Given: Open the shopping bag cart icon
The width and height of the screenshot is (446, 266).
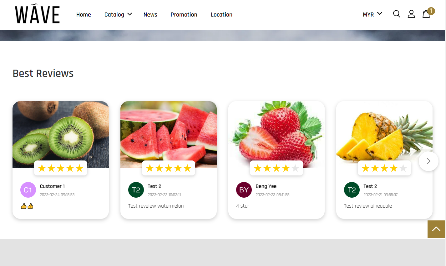Looking at the screenshot, I should point(426,14).
